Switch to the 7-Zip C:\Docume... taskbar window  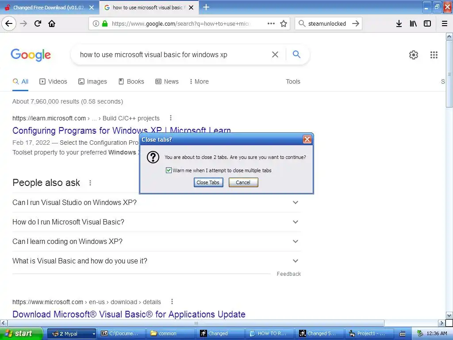click(121, 334)
